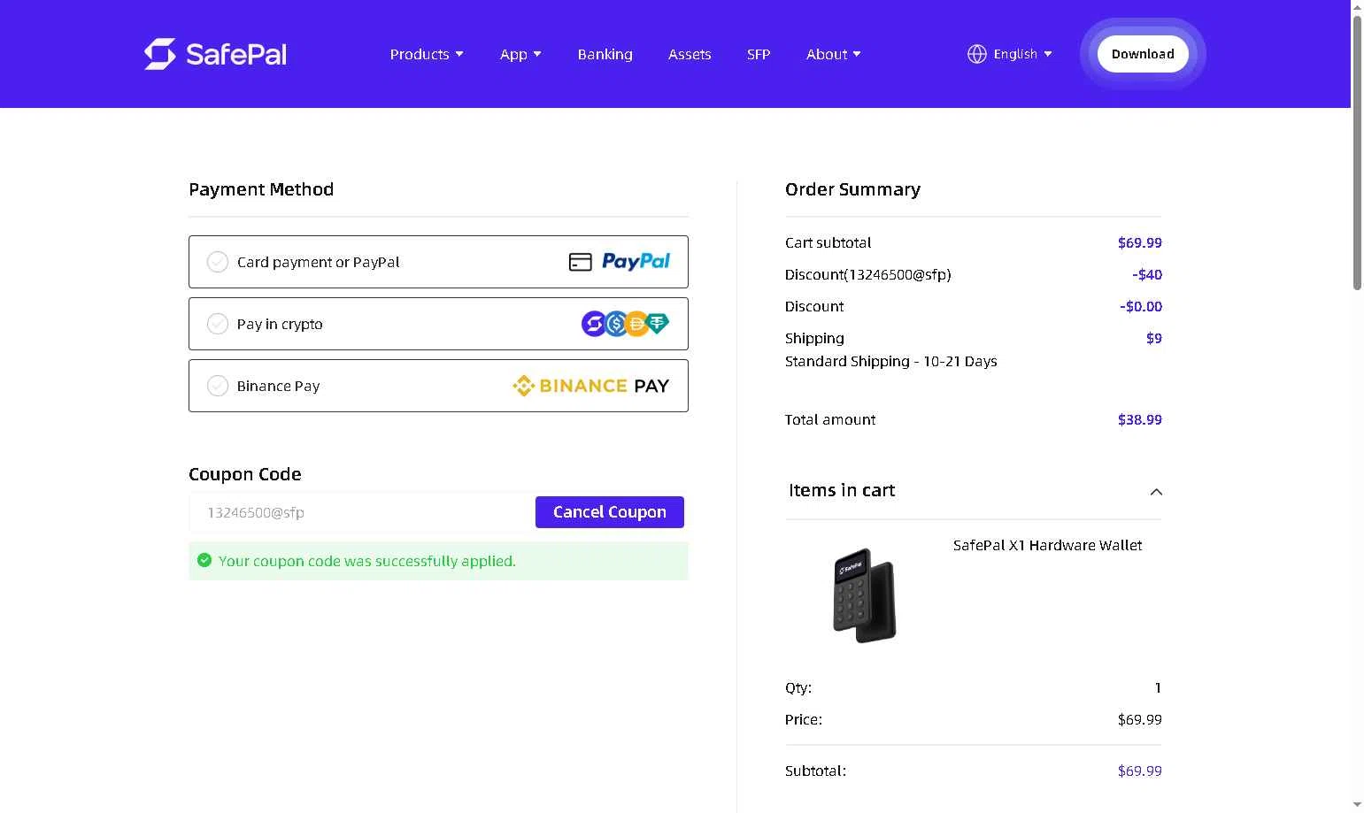Click the $9 shipping value

pyautogui.click(x=1153, y=338)
